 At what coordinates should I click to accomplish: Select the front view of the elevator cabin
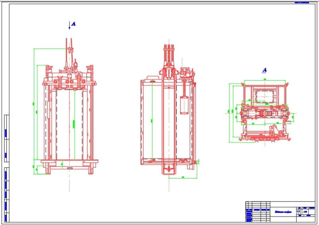tap(69, 106)
